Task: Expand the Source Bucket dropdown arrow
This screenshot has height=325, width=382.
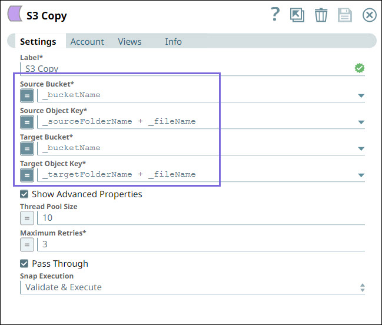Action: [361, 96]
